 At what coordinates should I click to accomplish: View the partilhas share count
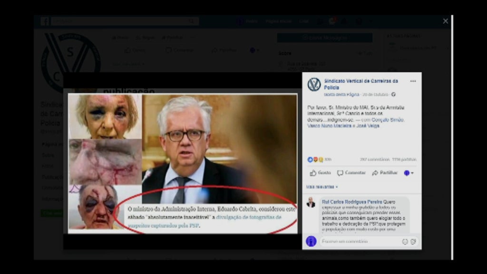coord(404,160)
